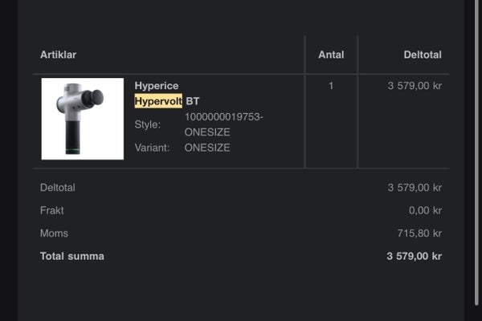Click the item price 3 579,00 kr
Viewport: 482px width, 321px height.
tap(415, 86)
